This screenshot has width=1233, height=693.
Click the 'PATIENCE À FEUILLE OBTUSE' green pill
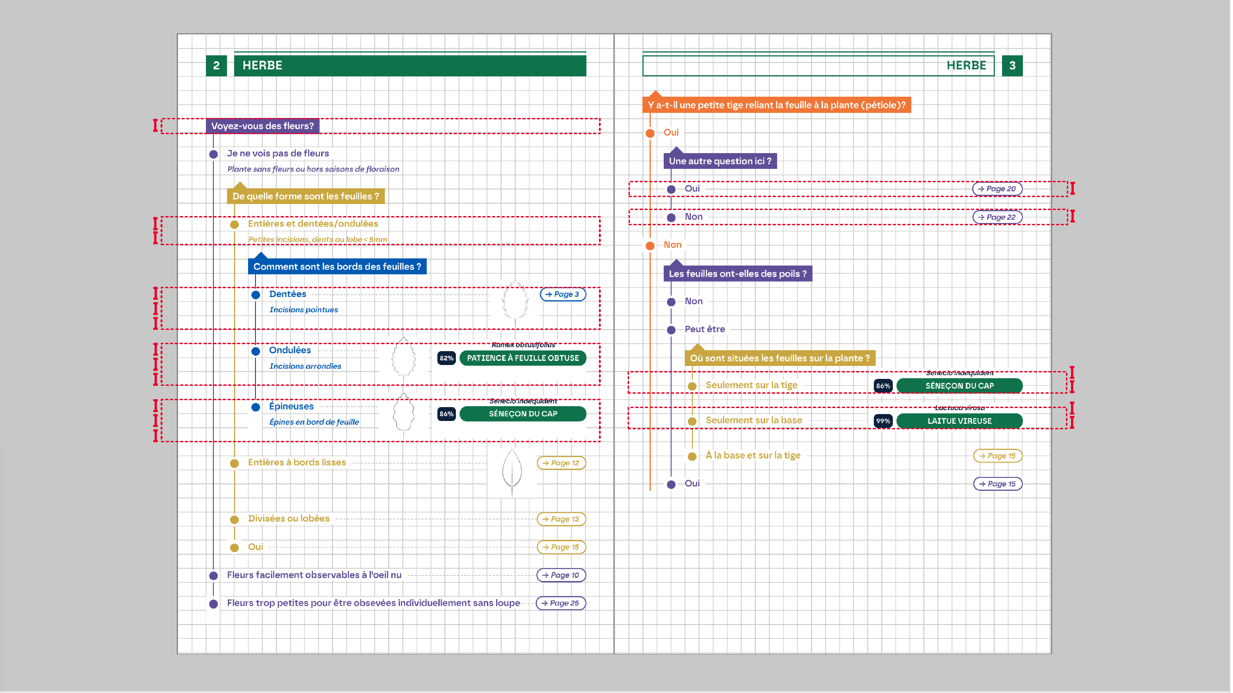(x=523, y=359)
